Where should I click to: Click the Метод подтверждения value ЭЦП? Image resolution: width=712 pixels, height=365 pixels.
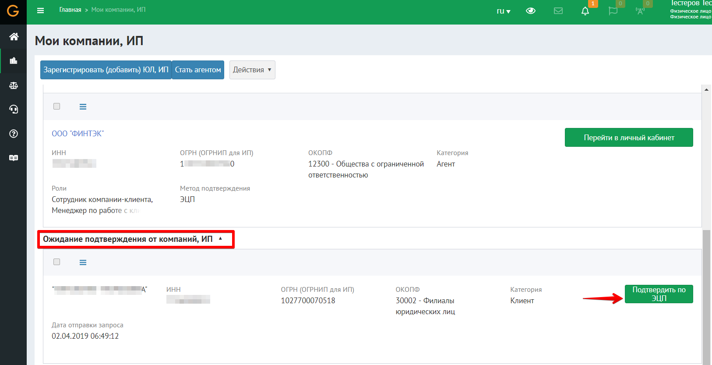click(x=187, y=199)
